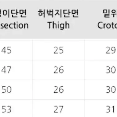The image size is (117, 117).
Task: Click the English word Thigh in header
Action: click(58, 25)
